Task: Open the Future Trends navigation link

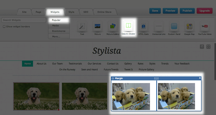Action: (x=111, y=69)
